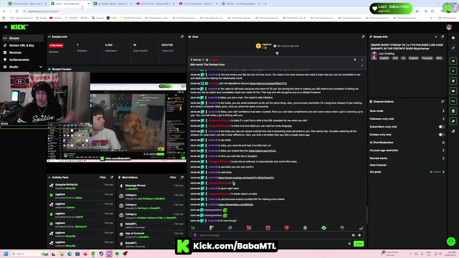The width and height of the screenshot is (459, 258).
Task: Click the chat bubble icon in right sidebar
Action: tap(453, 91)
